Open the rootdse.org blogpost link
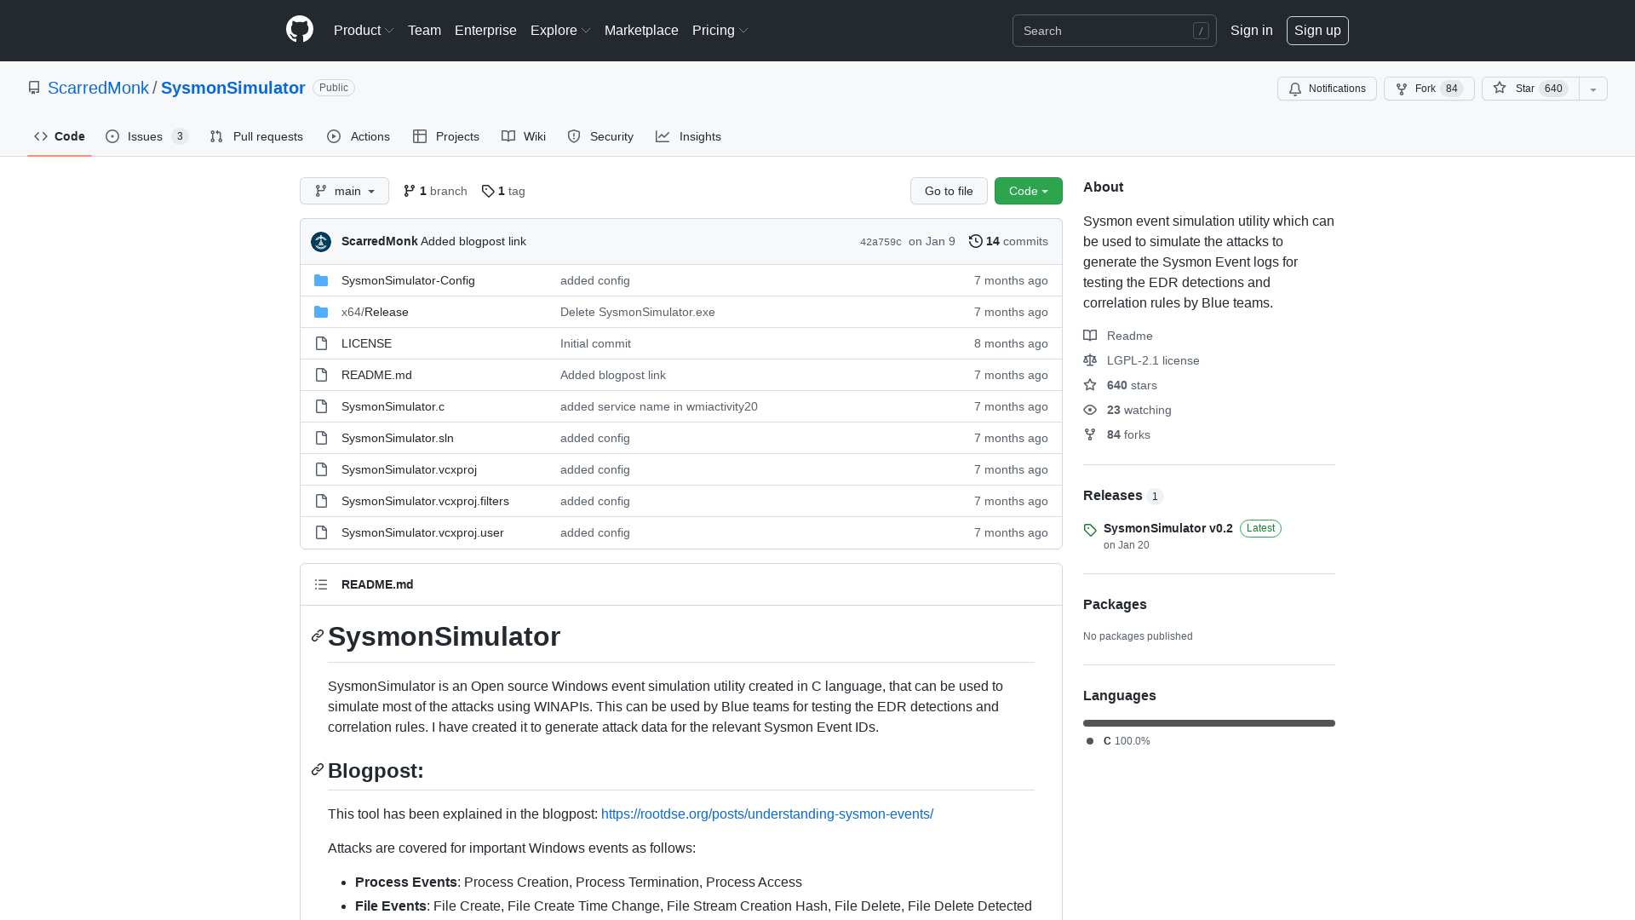The image size is (1635, 920). coord(767,814)
